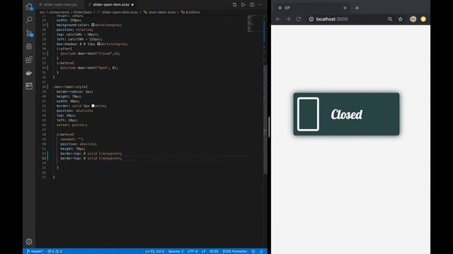The height and width of the screenshot is (254, 453).
Task: Toggle the white door label on the page
Action: [x=308, y=114]
